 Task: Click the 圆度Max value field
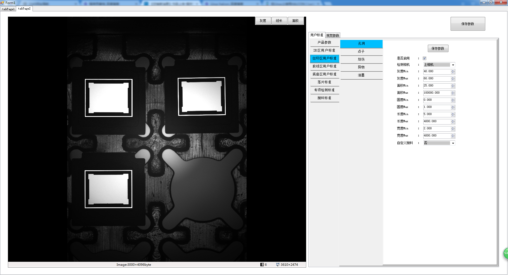tap(437, 107)
